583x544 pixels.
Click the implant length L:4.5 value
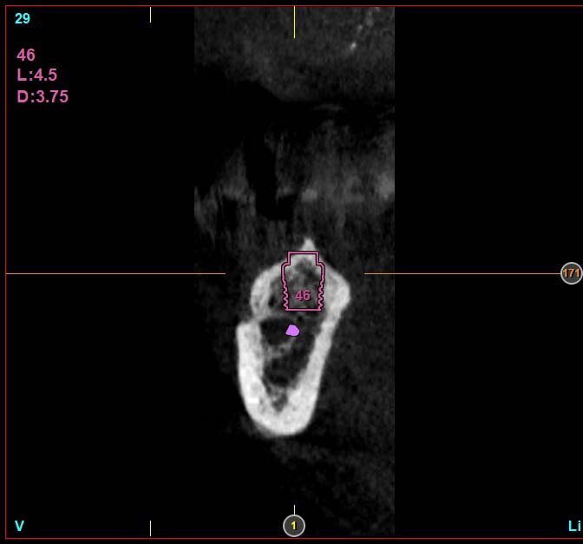[36, 75]
